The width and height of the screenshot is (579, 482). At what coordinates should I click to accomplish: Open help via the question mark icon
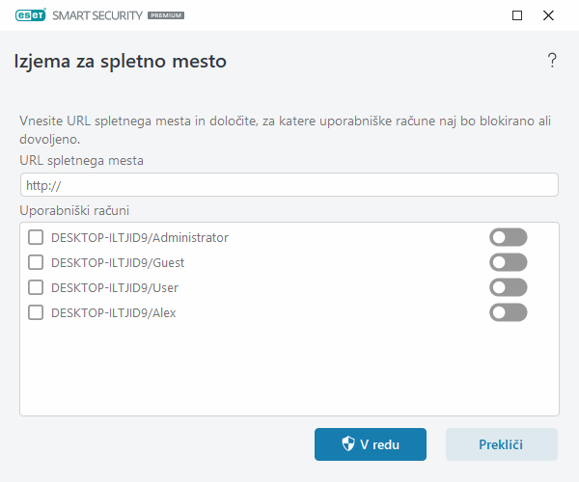(x=552, y=61)
